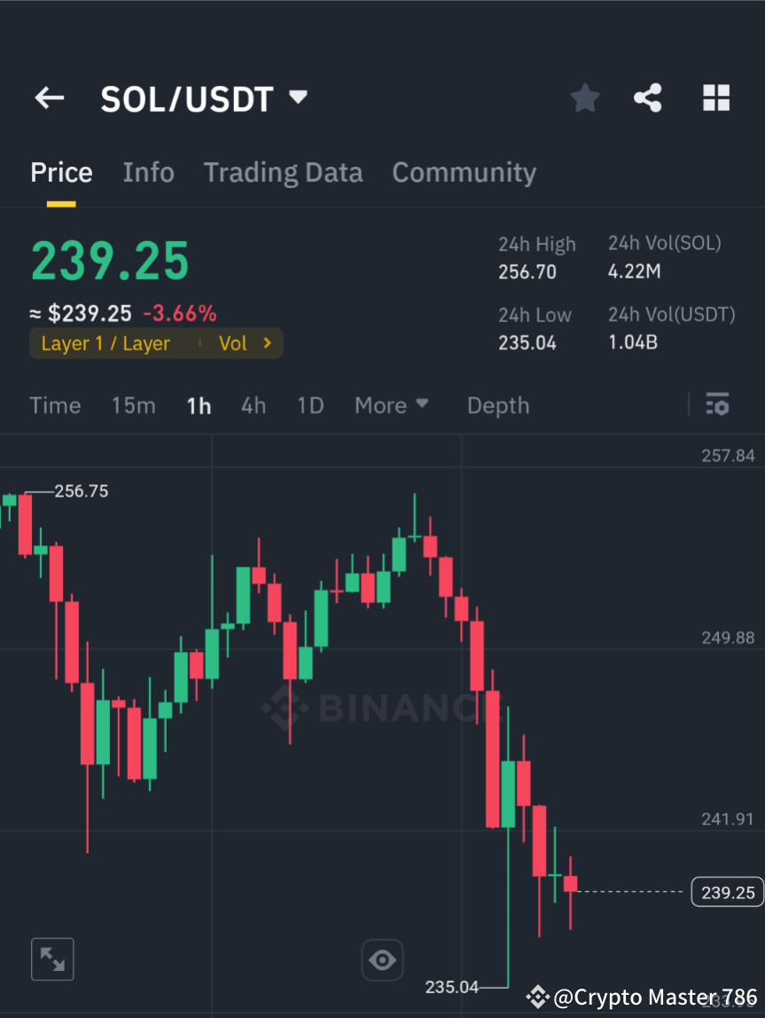Open the Depth view
This screenshot has height=1018, width=765.
pos(497,404)
